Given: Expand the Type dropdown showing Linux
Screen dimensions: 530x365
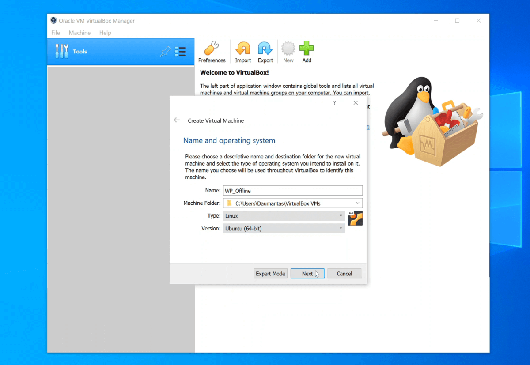Looking at the screenshot, I should pyautogui.click(x=284, y=216).
